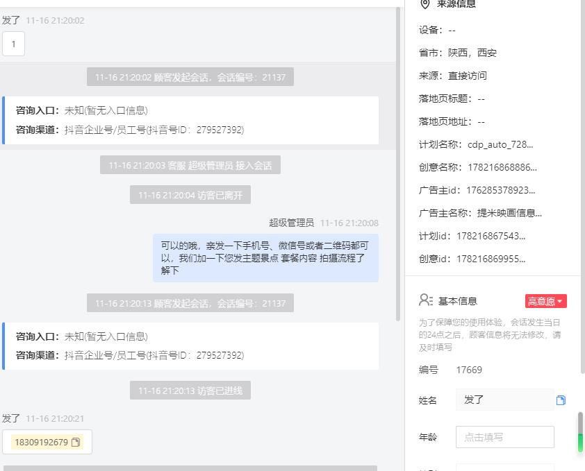Click the 广告主id value 176285378923...

click(x=501, y=191)
